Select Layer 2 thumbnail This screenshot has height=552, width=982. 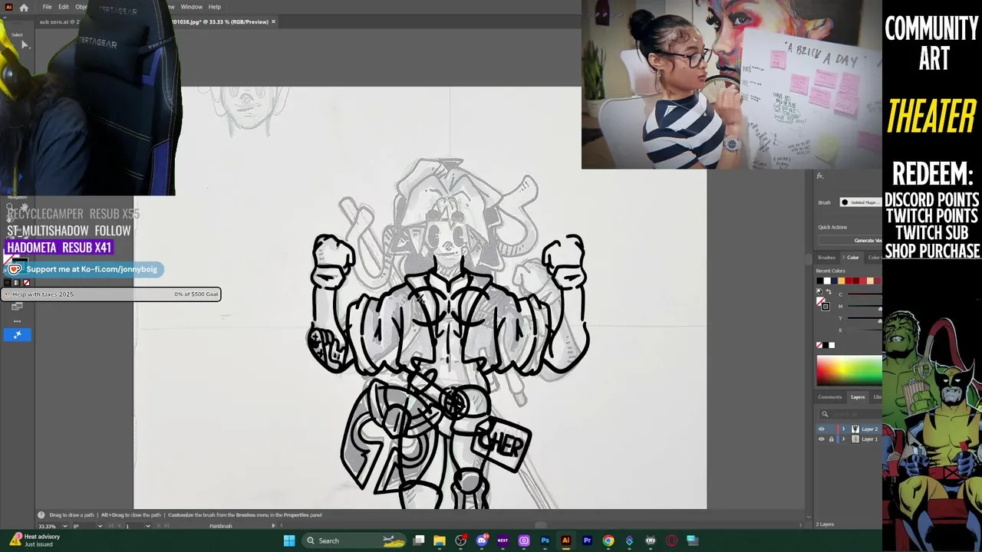(x=855, y=429)
